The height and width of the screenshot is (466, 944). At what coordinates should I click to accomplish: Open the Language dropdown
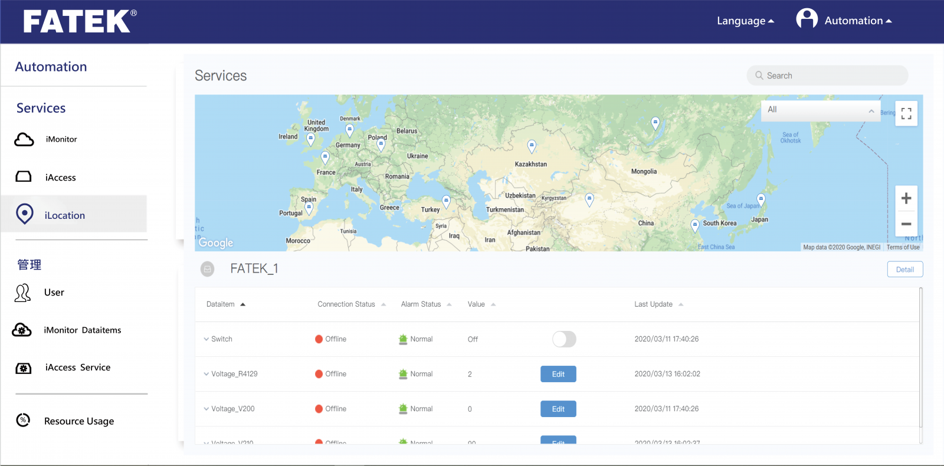pos(745,21)
